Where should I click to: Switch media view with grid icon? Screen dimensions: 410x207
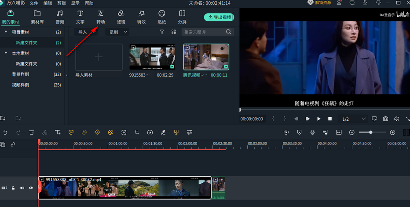coord(174,32)
